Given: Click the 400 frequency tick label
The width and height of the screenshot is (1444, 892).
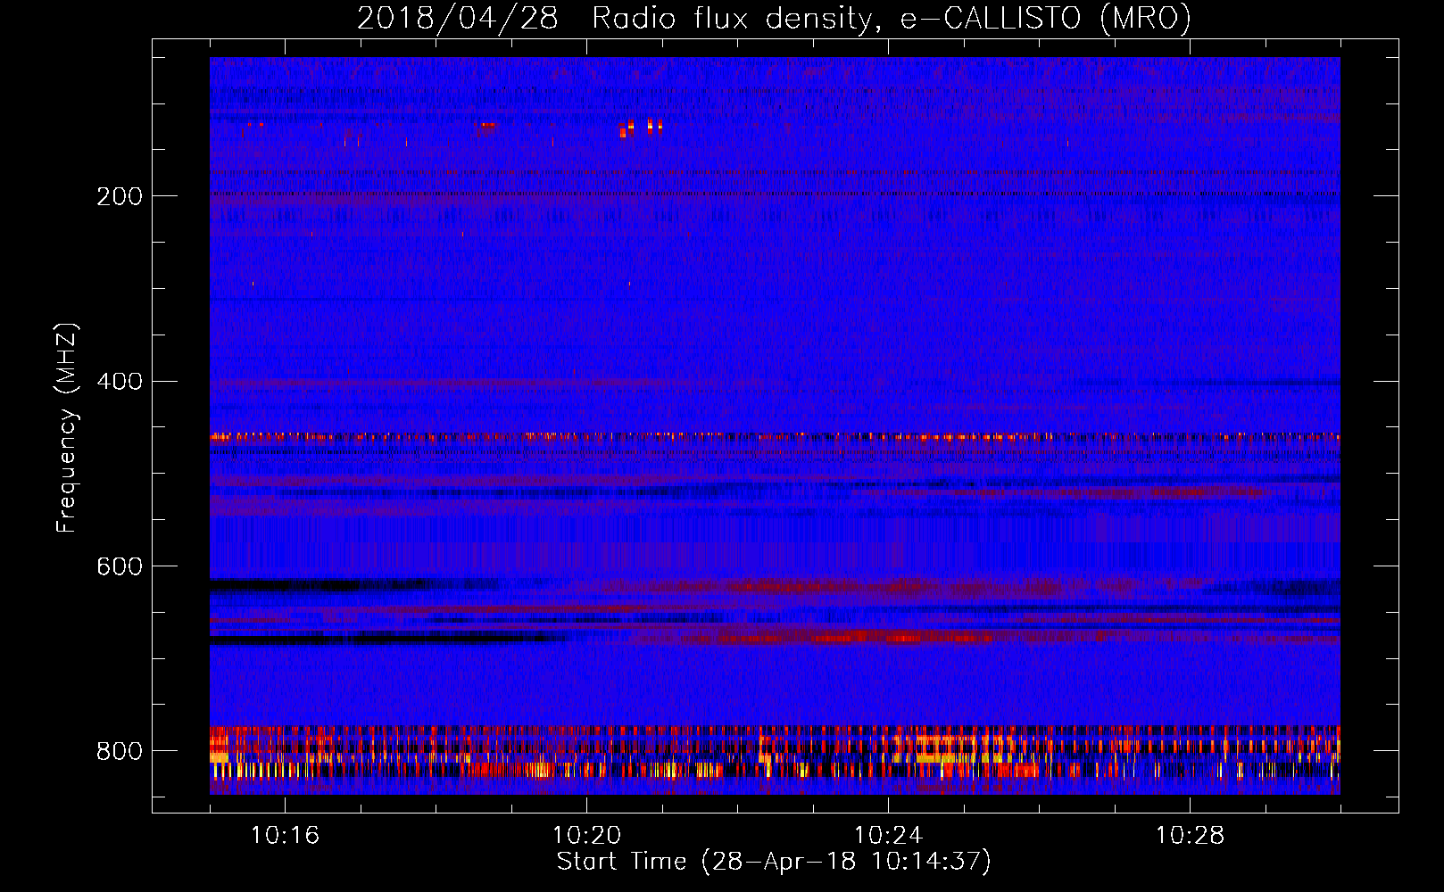Looking at the screenshot, I should (x=119, y=381).
